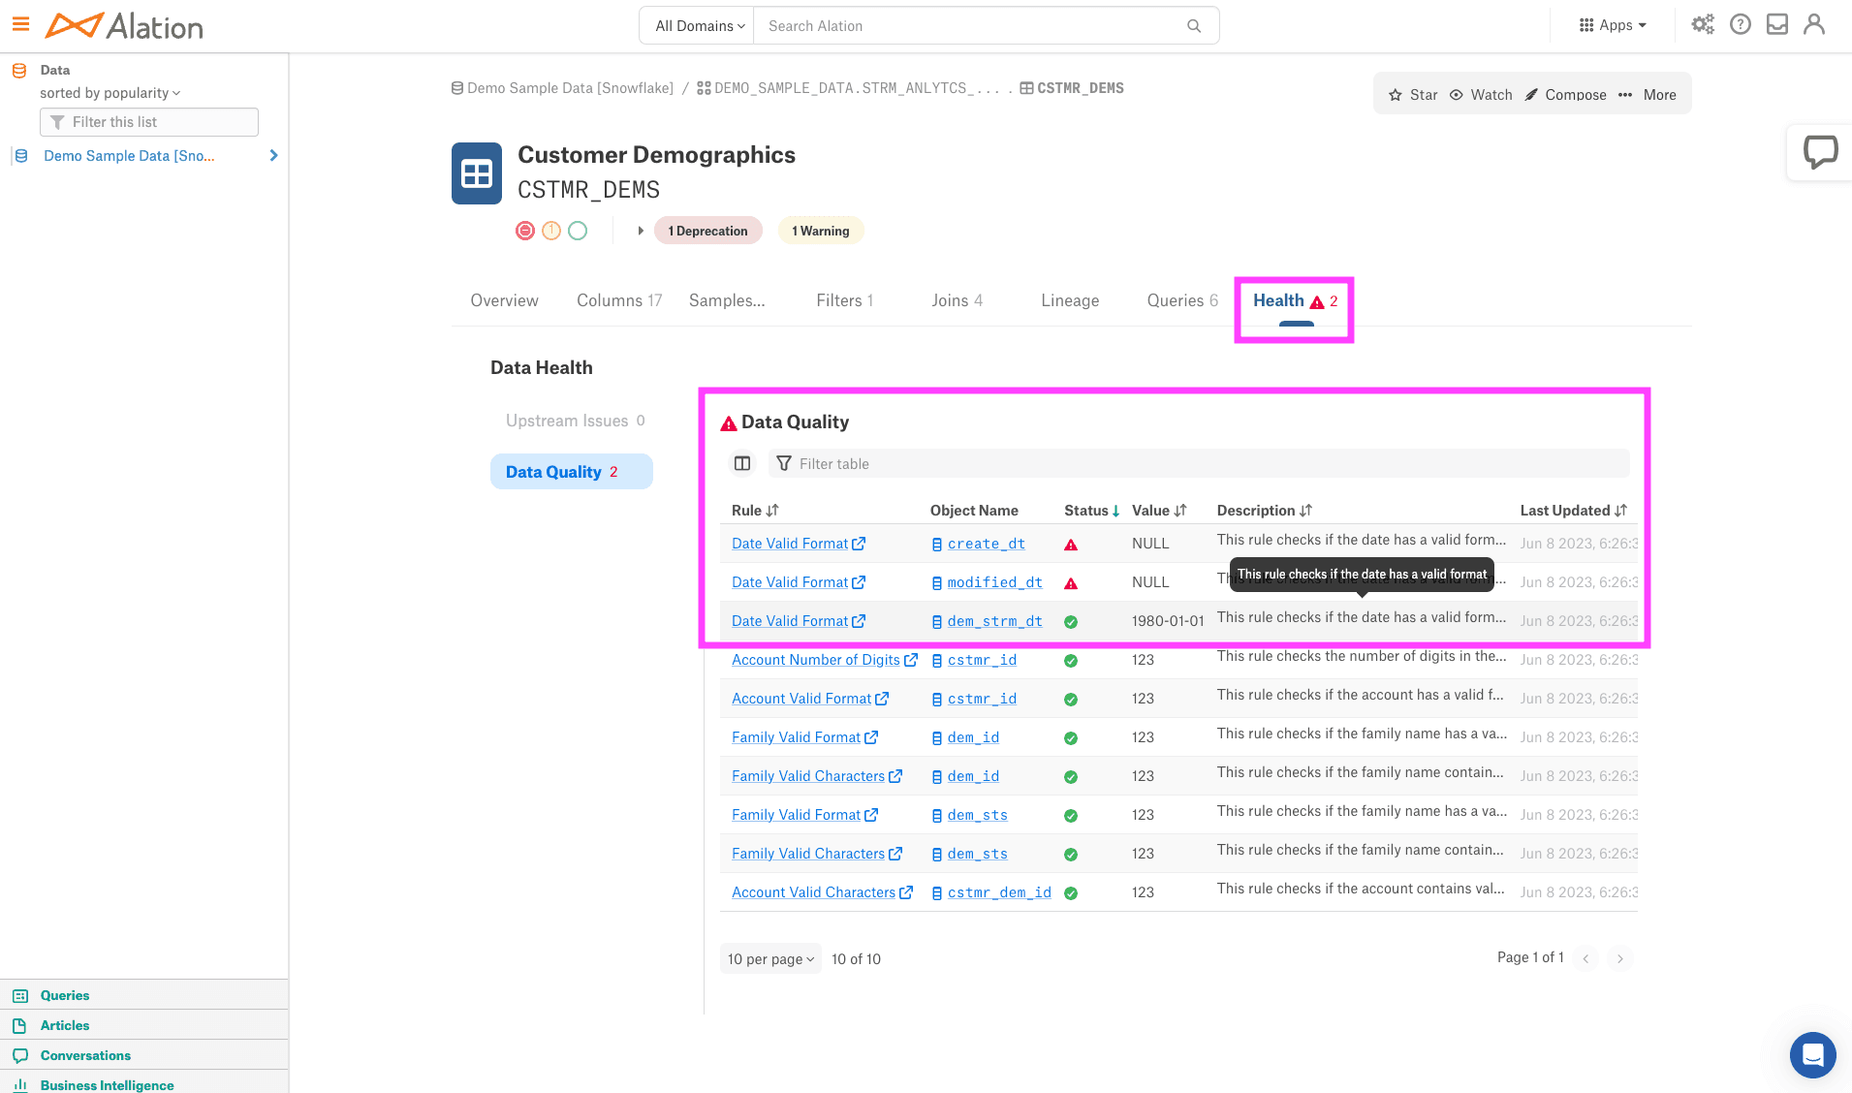
Task: Change the sorted by popularity option
Action: (110, 92)
